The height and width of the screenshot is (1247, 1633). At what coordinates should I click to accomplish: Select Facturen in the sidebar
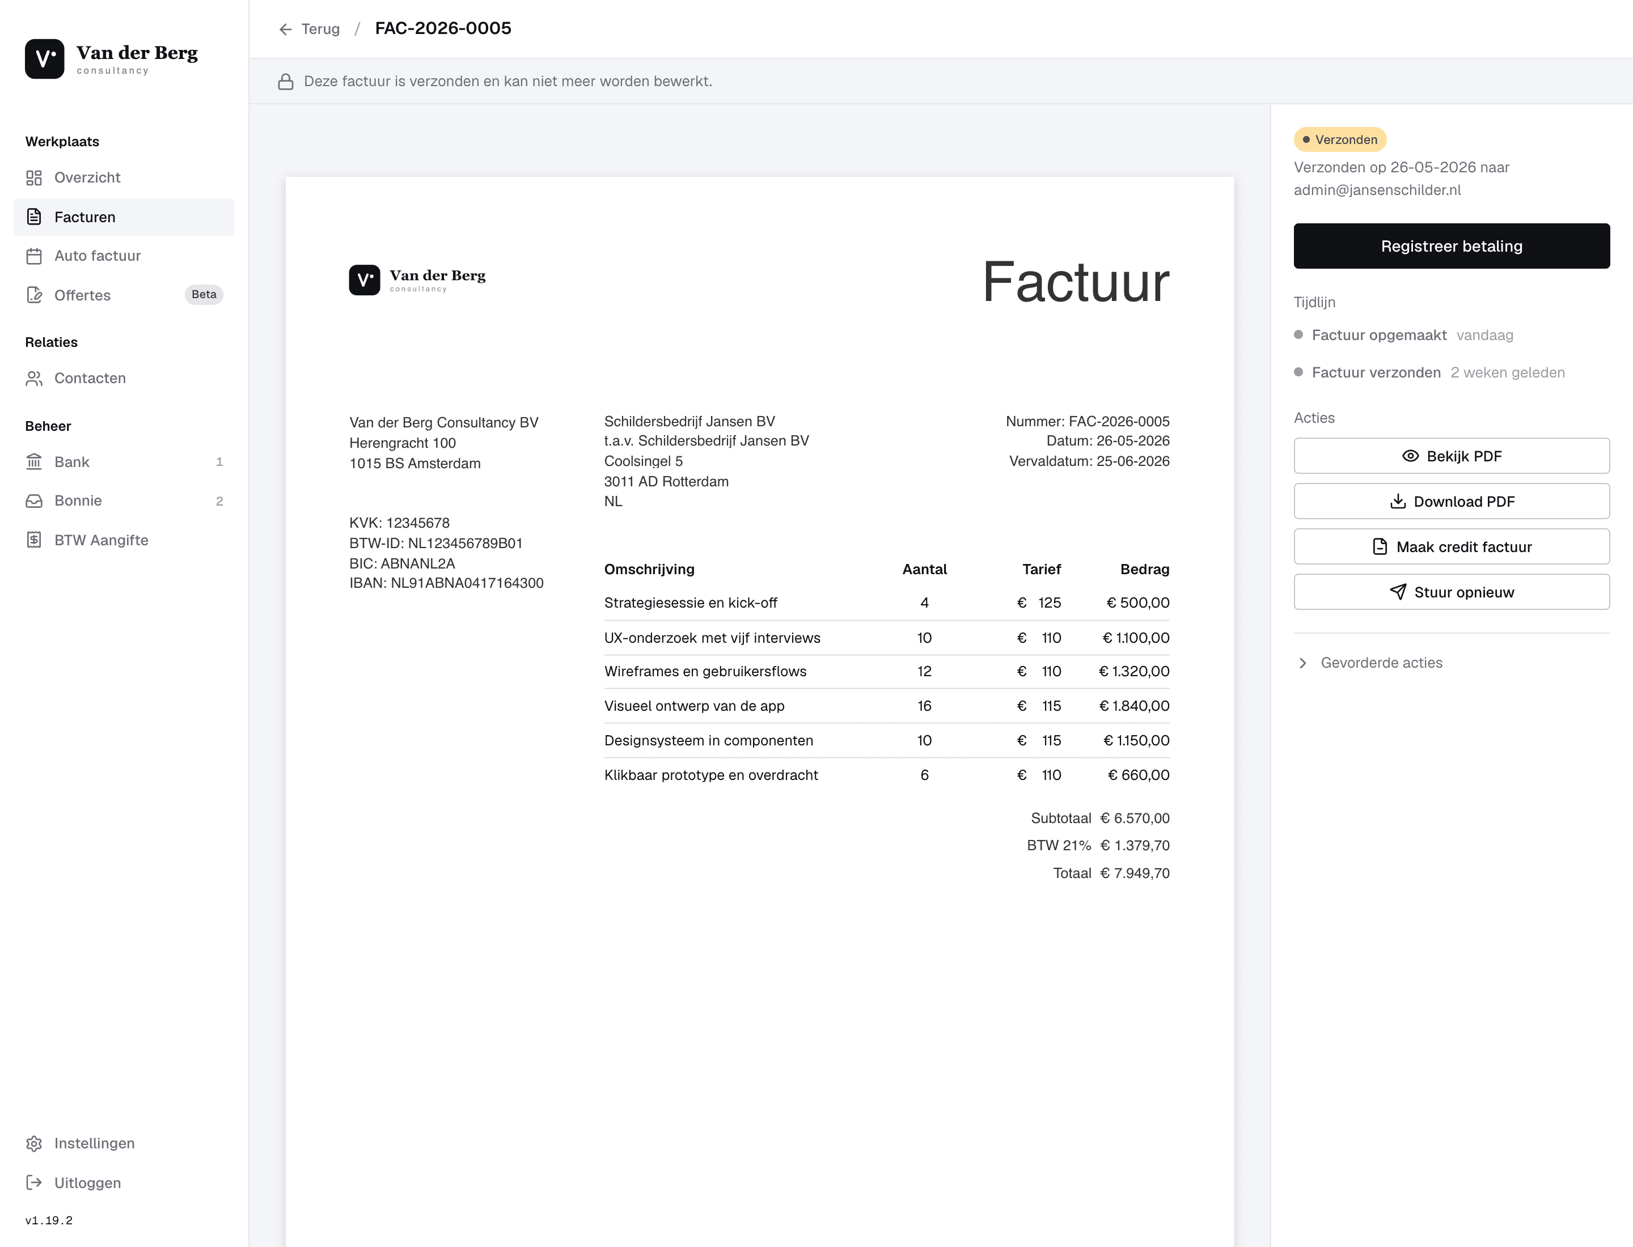pos(124,217)
